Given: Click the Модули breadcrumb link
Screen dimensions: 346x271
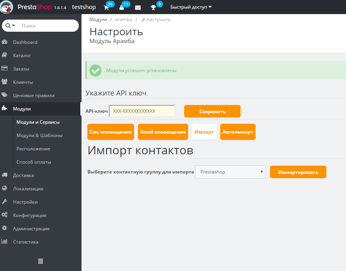Looking at the screenshot, I should pyautogui.click(x=98, y=20).
